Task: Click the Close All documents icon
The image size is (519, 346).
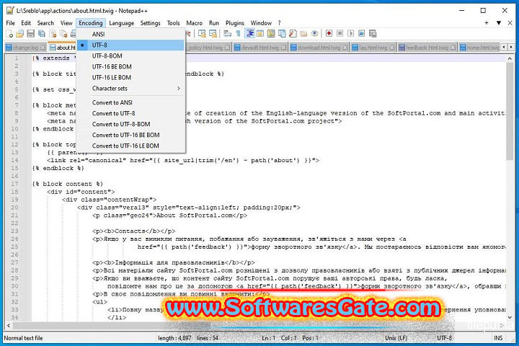Action: tap(63, 33)
